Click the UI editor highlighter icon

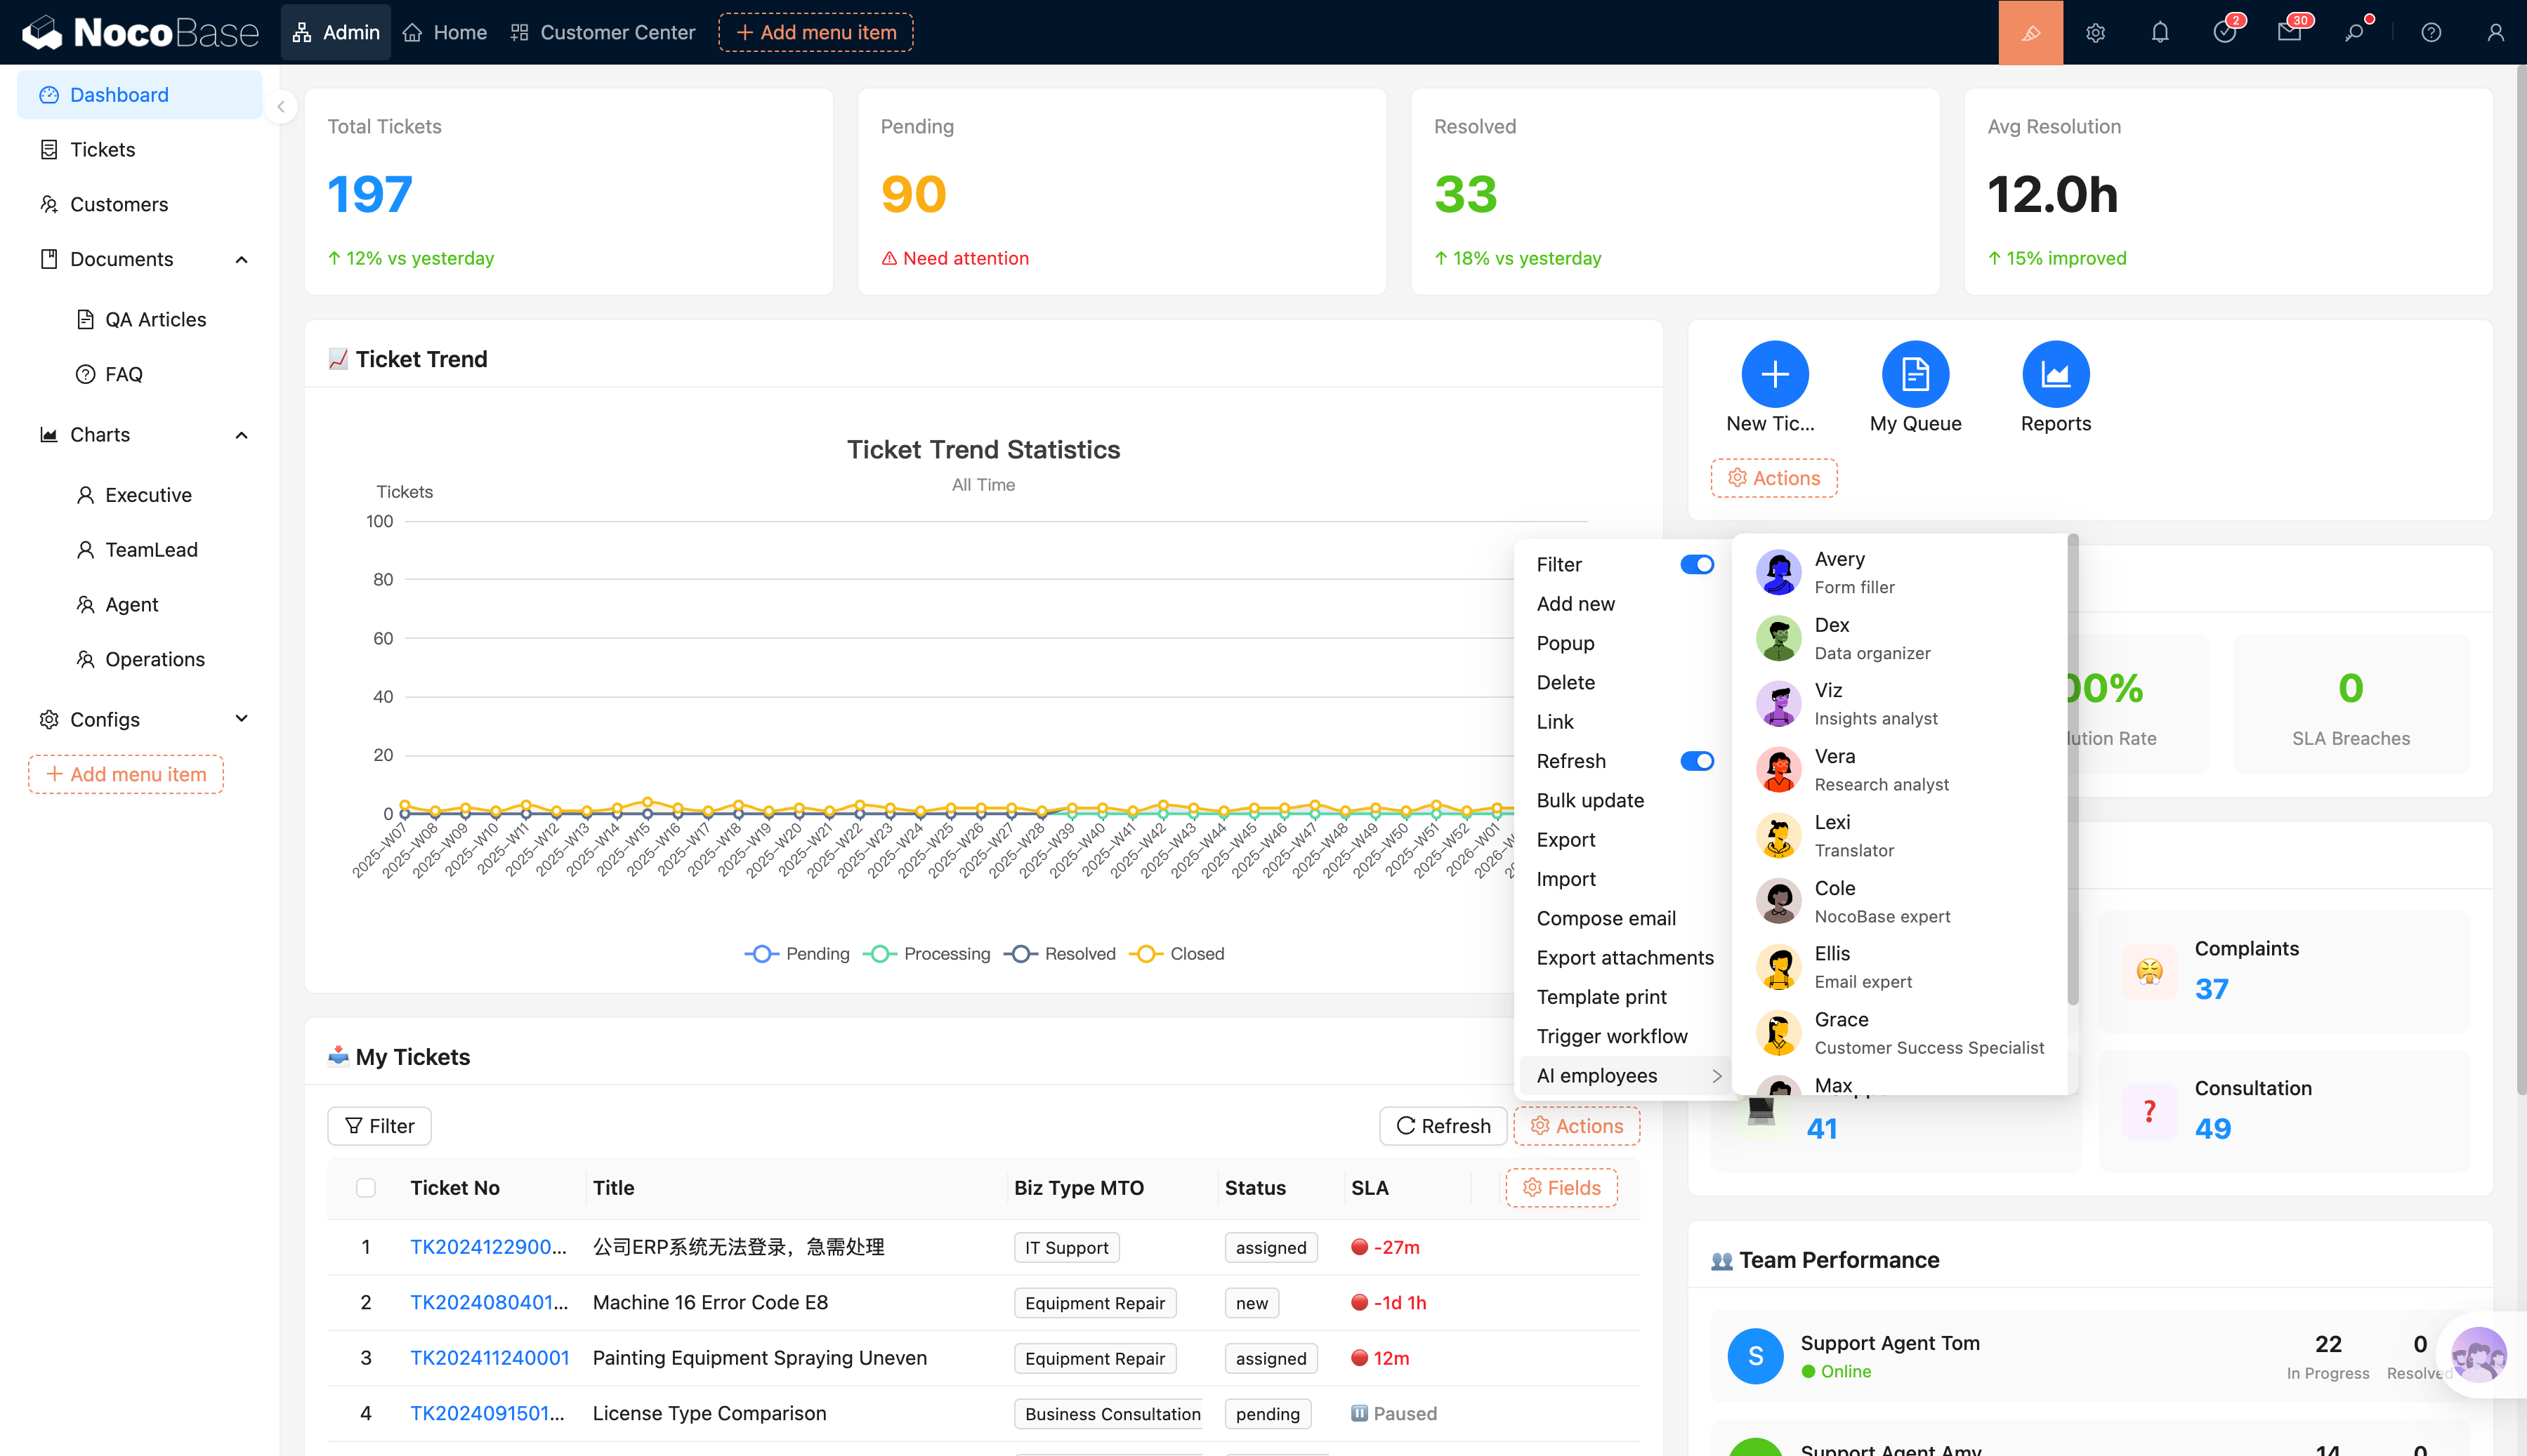click(2030, 33)
